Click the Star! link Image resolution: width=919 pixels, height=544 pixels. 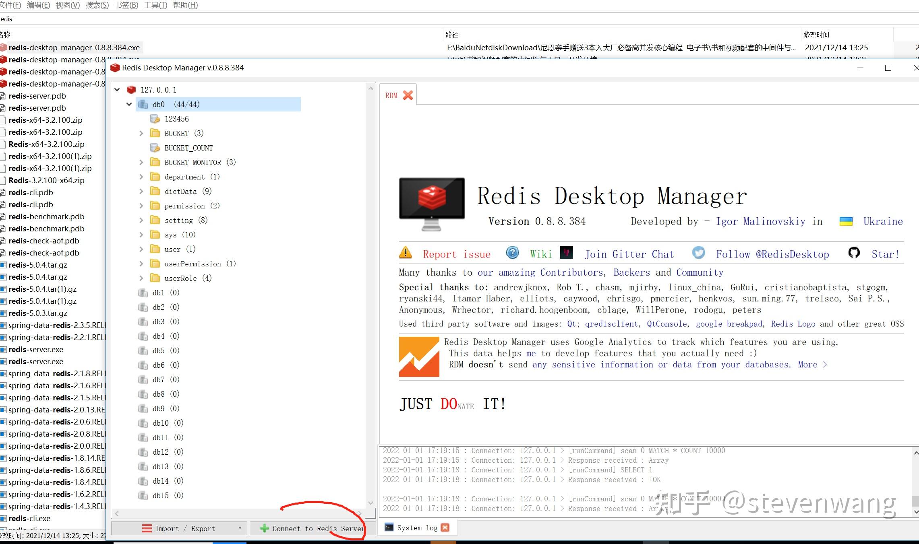(x=885, y=254)
